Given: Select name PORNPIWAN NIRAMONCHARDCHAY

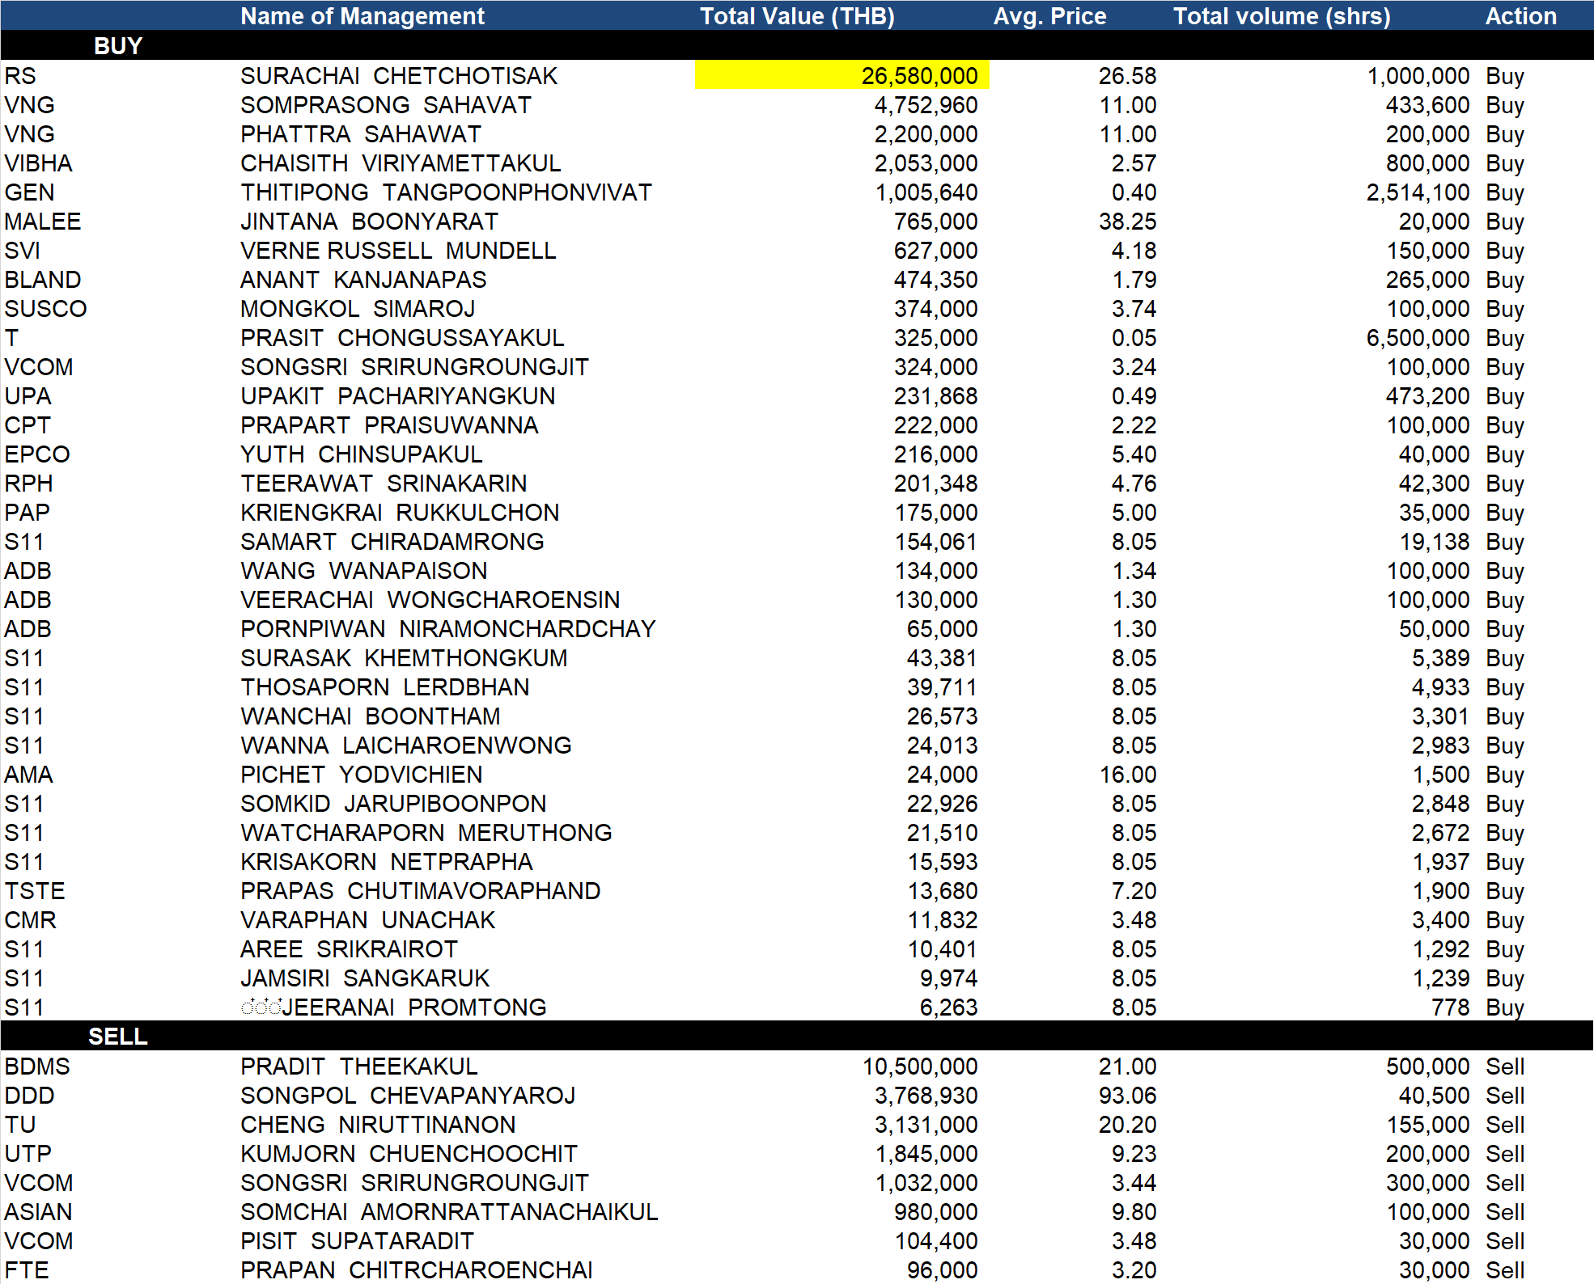Looking at the screenshot, I should pyautogui.click(x=448, y=629).
